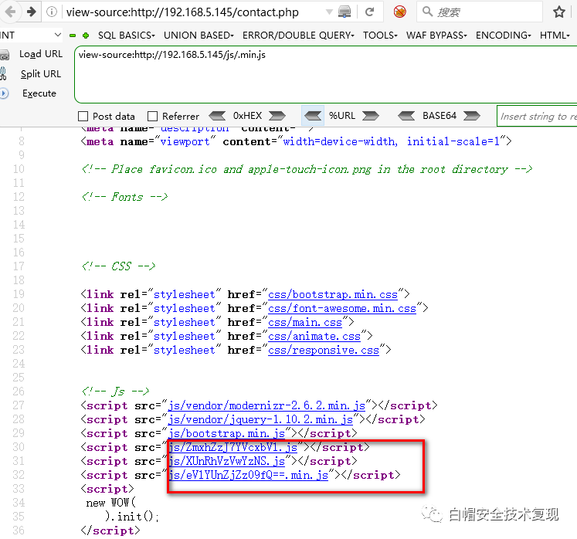Open the ERROR/DOUBLE QUERY menu

coord(298,36)
